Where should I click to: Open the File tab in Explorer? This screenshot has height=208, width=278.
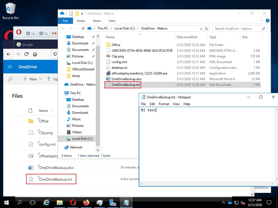click(x=65, y=21)
